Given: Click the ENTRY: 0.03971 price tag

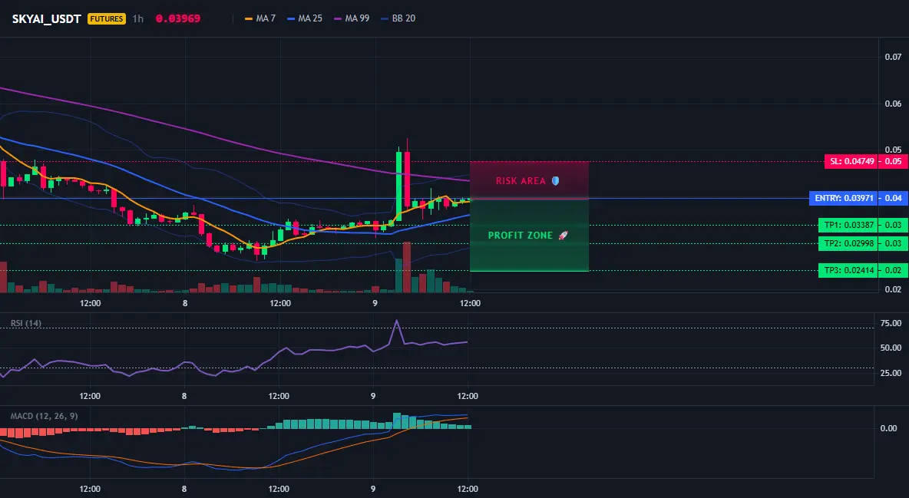Looking at the screenshot, I should click(x=844, y=198).
